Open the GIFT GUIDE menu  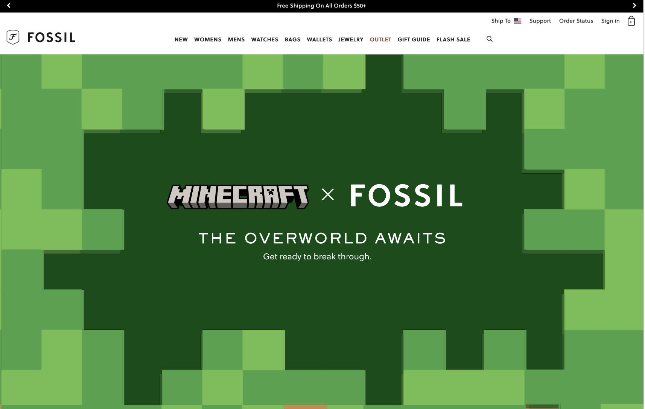click(414, 39)
